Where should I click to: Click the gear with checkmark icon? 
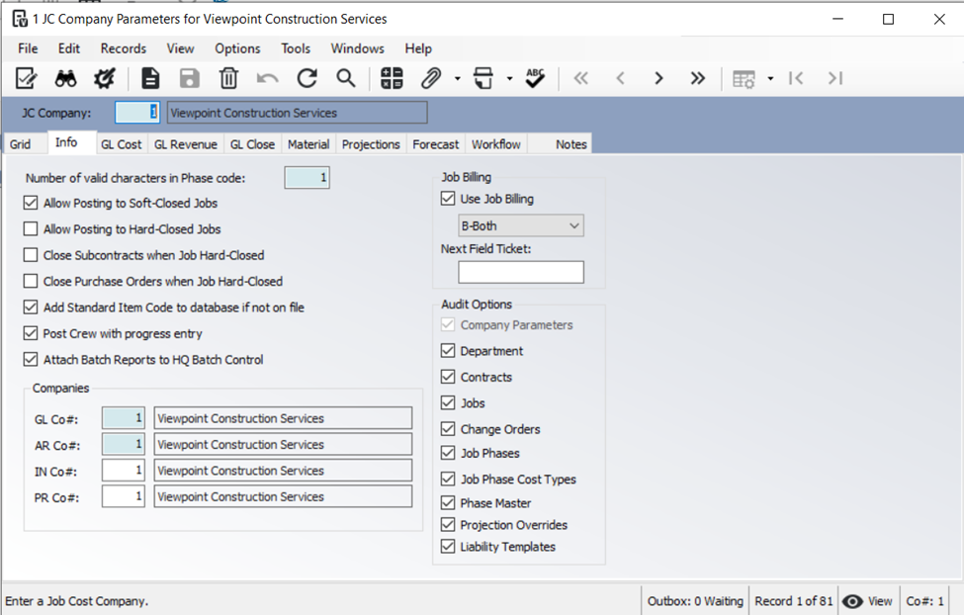[105, 78]
